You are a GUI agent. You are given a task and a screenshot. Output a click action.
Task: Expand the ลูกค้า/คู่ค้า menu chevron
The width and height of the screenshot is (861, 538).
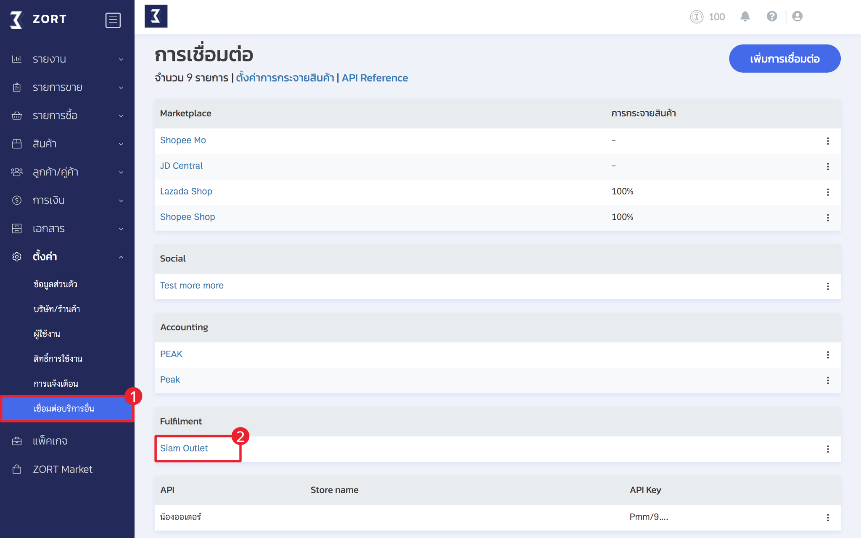(x=121, y=172)
